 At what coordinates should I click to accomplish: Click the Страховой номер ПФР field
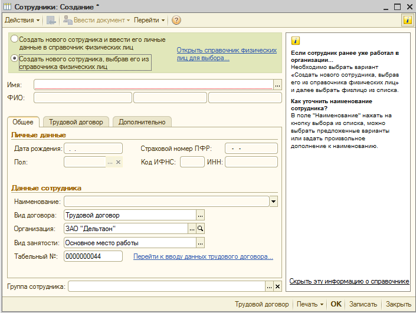tap(251, 149)
